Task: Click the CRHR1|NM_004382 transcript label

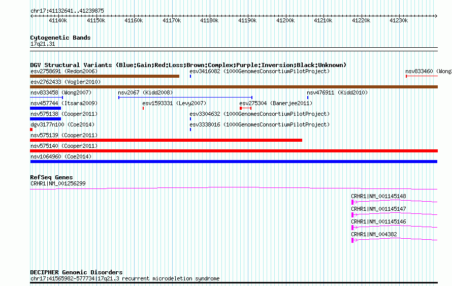Action: [374, 234]
